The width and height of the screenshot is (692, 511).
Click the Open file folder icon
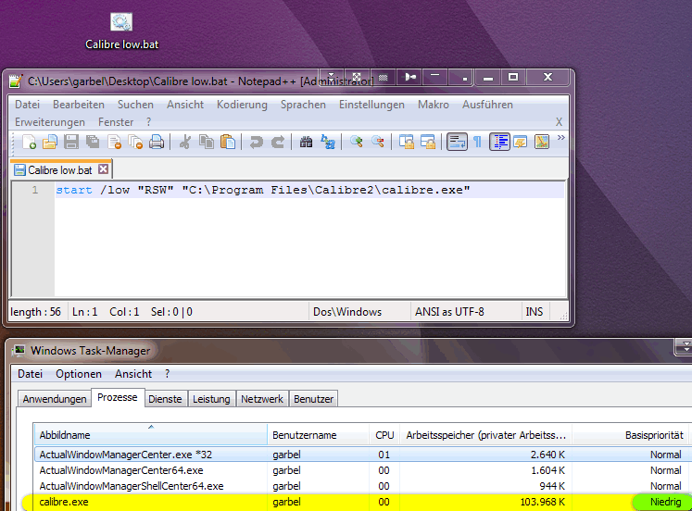(x=50, y=142)
